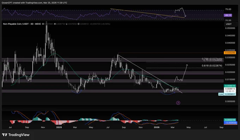The height and width of the screenshot is (140, 240).
Task: Click the purple lightning bolt event icon
Action: pyautogui.click(x=178, y=103)
